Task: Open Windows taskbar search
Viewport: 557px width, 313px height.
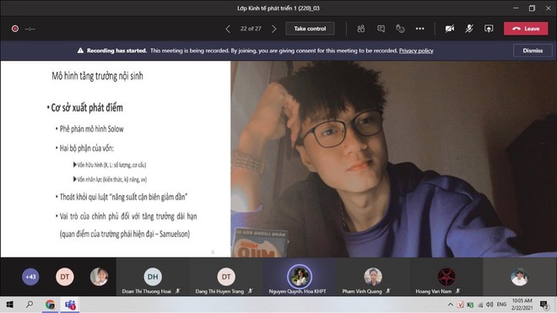Action: [x=30, y=305]
